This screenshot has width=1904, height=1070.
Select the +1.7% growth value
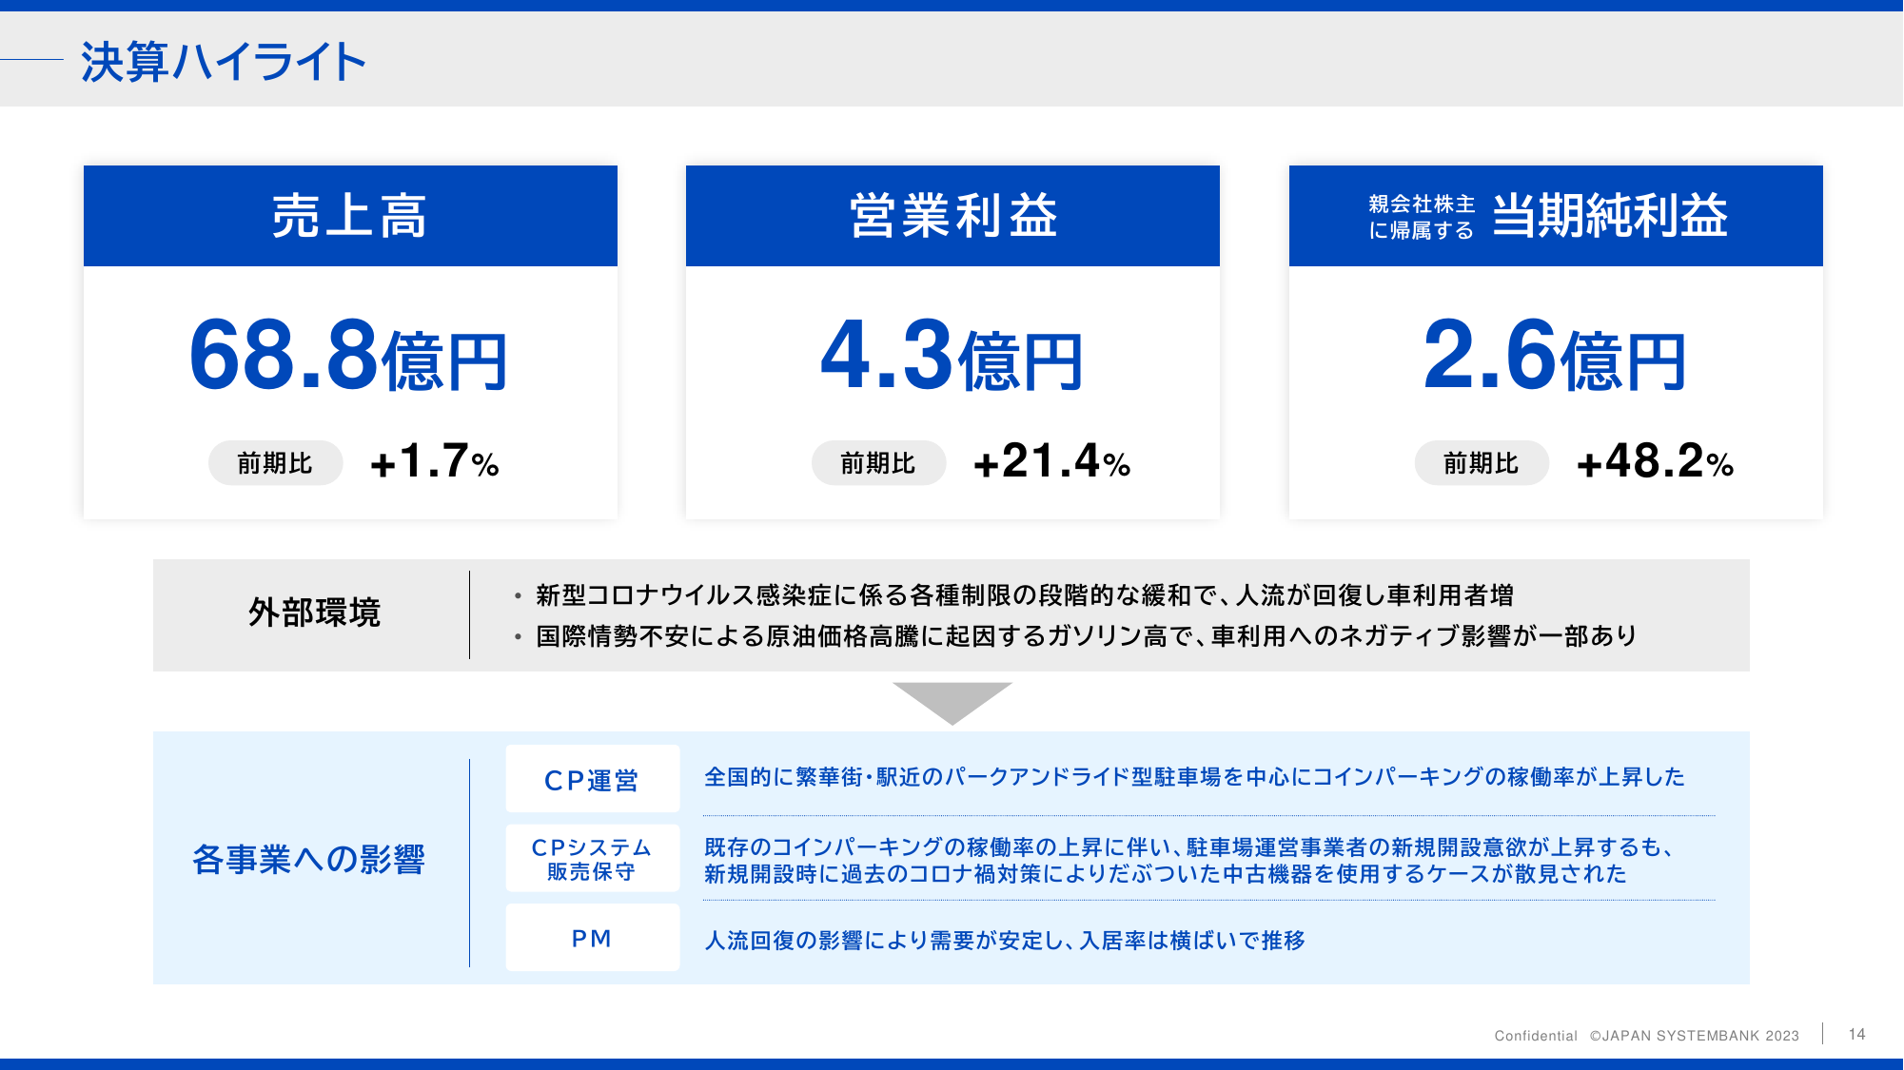435,461
